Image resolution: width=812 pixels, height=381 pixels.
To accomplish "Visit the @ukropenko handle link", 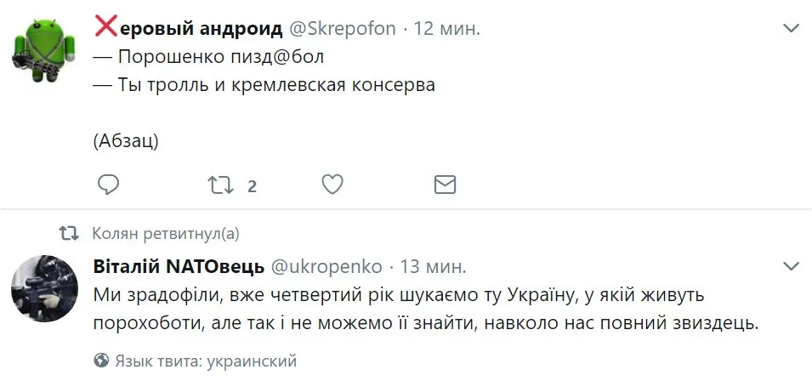I will tap(327, 266).
